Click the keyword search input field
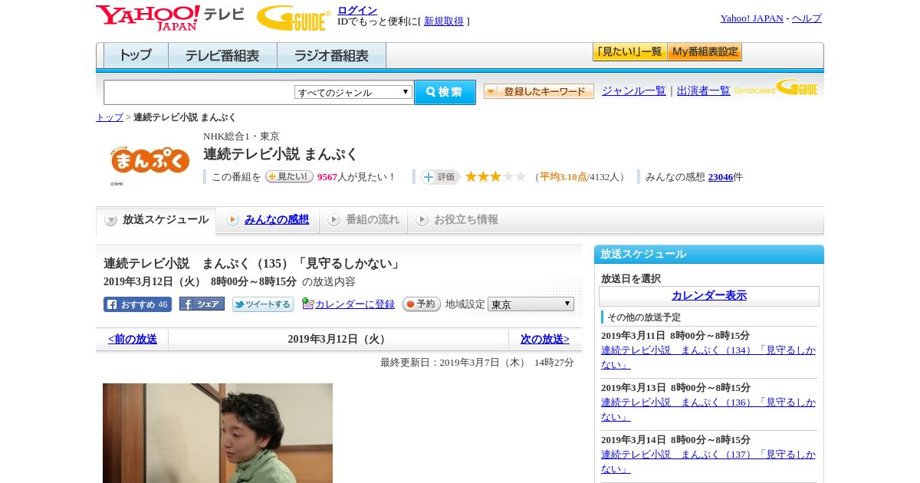The height and width of the screenshot is (483, 920). (199, 92)
